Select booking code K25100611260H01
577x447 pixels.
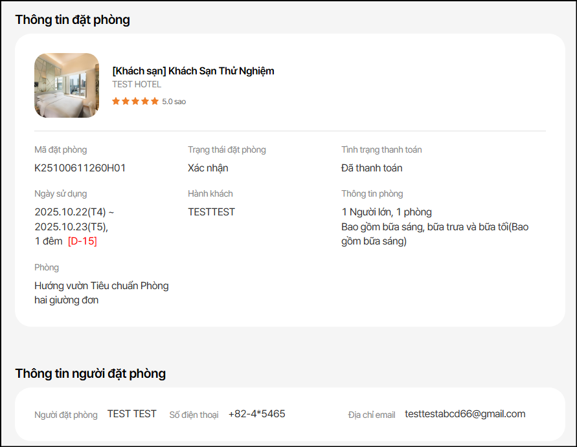click(80, 168)
